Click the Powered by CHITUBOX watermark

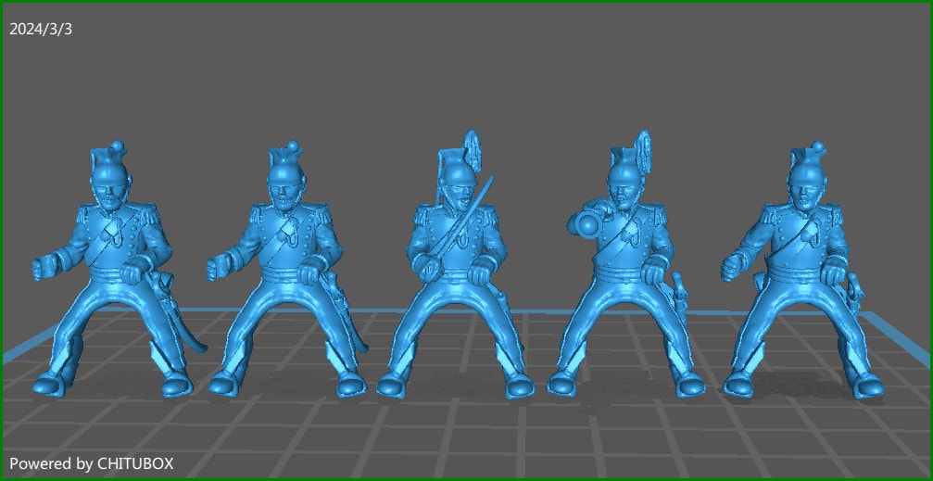pos(91,462)
